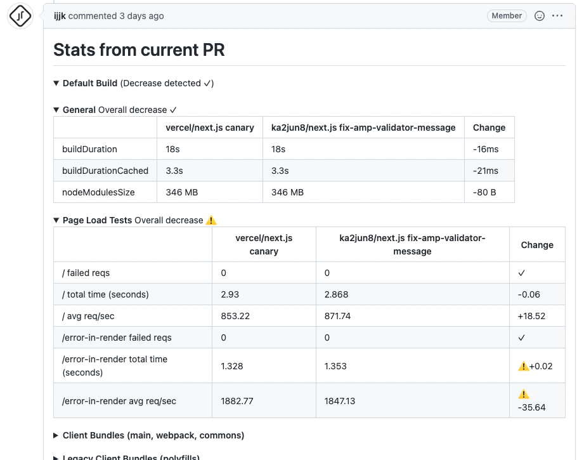Click warning icon beside Page Load Tests
The width and height of the screenshot is (577, 460).
pos(211,220)
